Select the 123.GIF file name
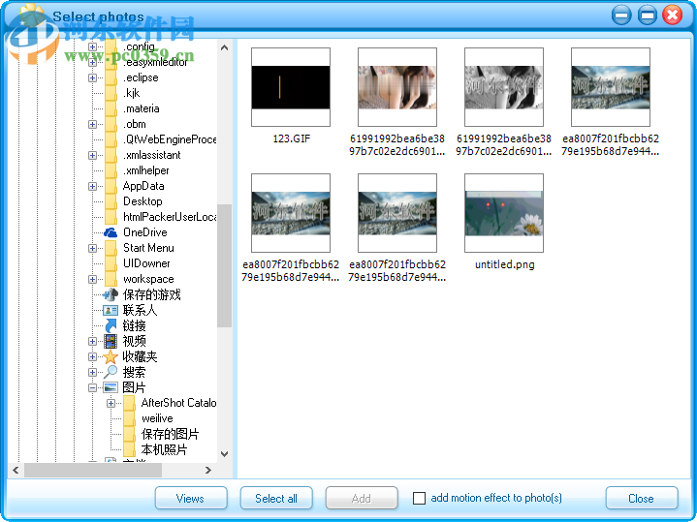Screen dimensions: 697x522 tap(292, 138)
